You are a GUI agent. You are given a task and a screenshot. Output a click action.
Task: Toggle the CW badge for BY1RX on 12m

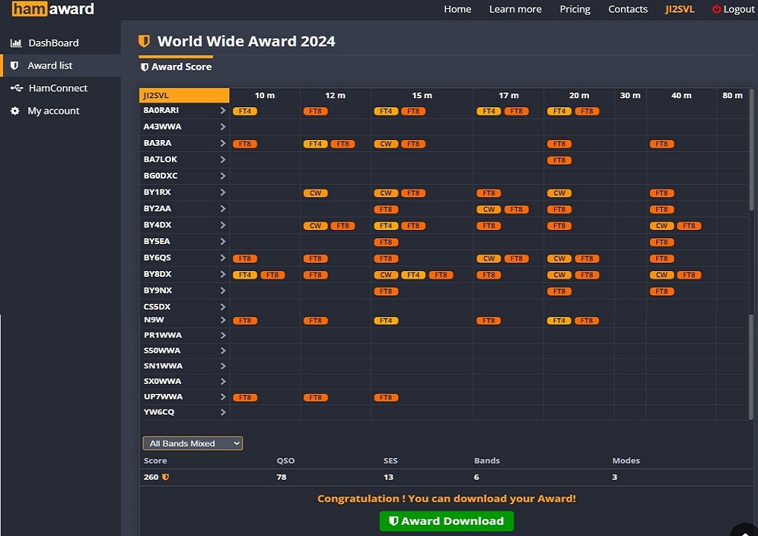point(315,192)
